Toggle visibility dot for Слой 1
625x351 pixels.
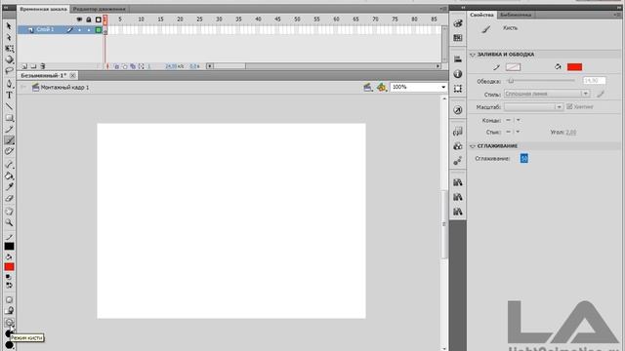[79, 30]
